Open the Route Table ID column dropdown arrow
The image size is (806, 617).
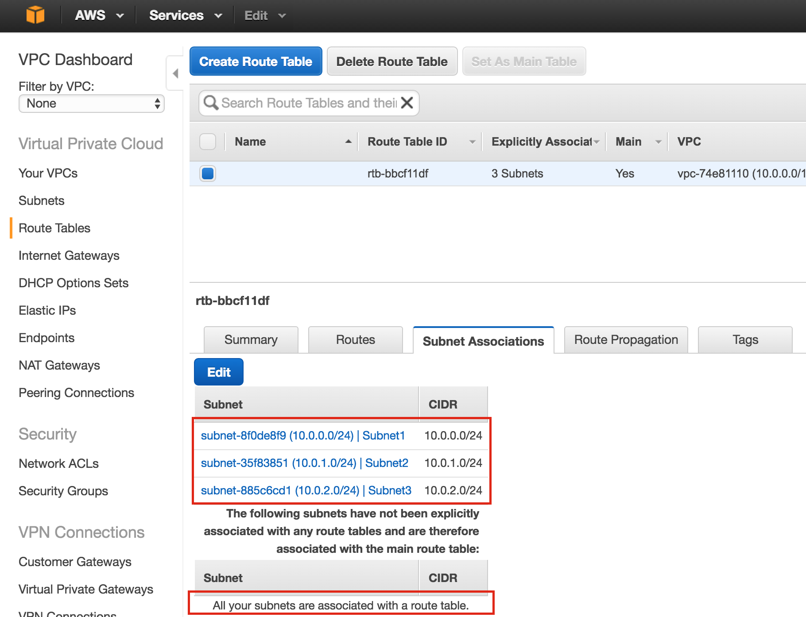(x=472, y=142)
